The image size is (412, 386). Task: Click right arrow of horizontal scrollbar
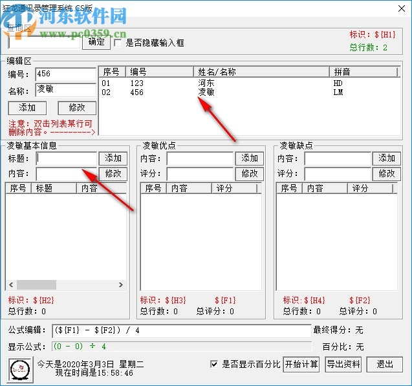[x=120, y=284]
